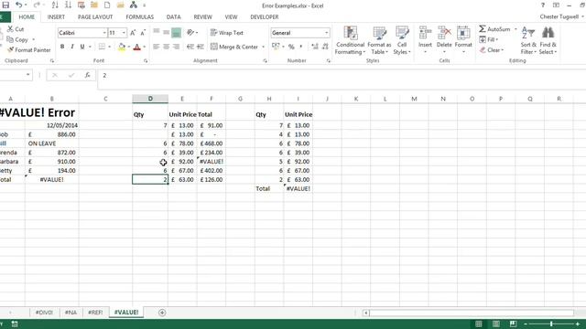This screenshot has width=586, height=329.
Task: Toggle Center horizontal alignment
Action: (166, 47)
